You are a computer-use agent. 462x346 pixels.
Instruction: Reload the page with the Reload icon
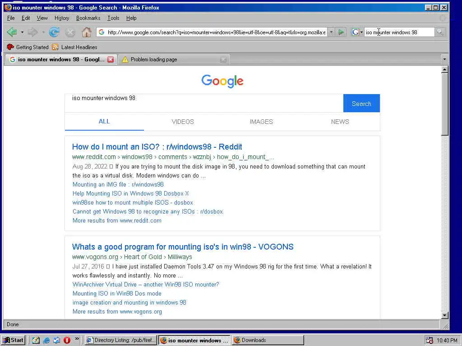54,32
